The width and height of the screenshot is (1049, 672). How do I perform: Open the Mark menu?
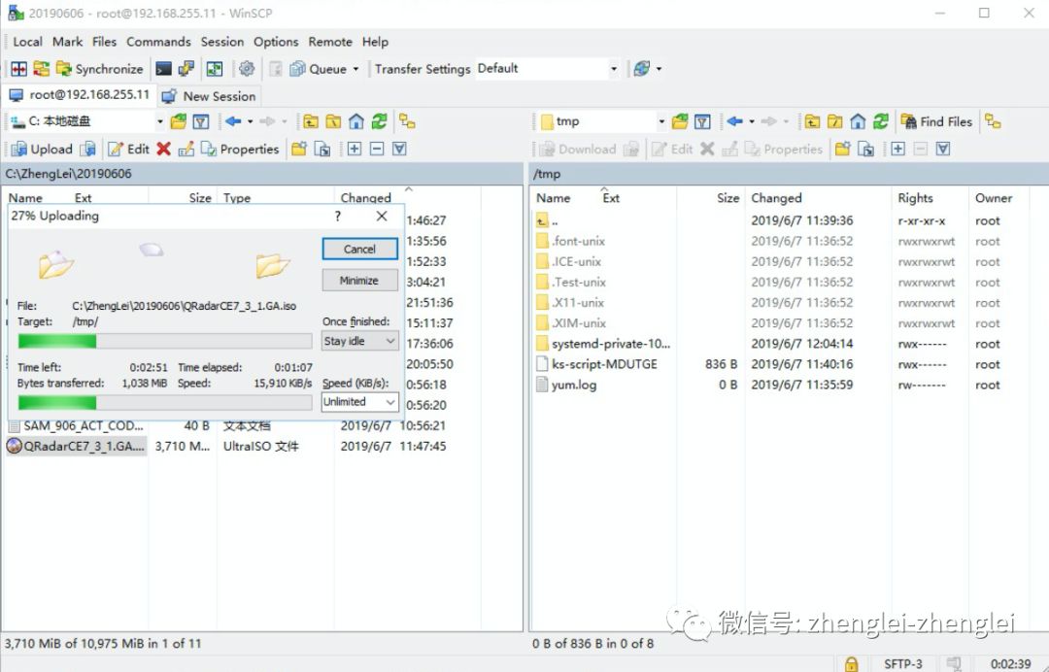tap(68, 42)
